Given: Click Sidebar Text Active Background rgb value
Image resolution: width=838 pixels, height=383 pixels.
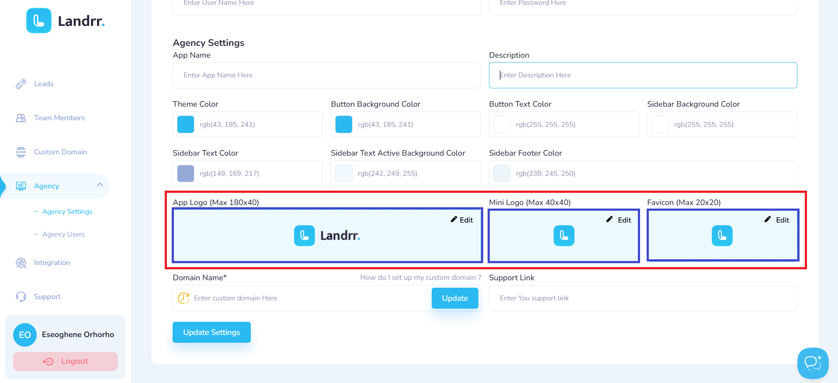Looking at the screenshot, I should coord(388,174).
